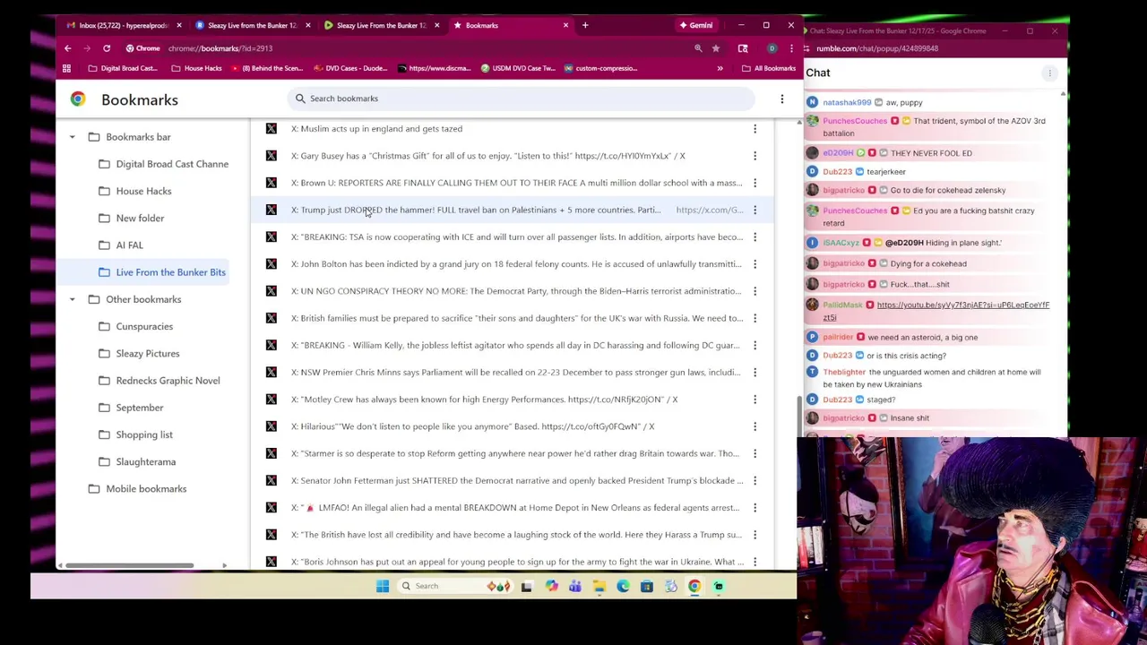Open more actions for Starmer bookmark
Image resolution: width=1147 pixels, height=645 pixels.
(x=755, y=453)
